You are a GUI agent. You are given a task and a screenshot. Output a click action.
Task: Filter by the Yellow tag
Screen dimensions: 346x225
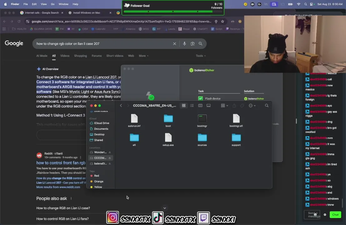(x=96, y=187)
